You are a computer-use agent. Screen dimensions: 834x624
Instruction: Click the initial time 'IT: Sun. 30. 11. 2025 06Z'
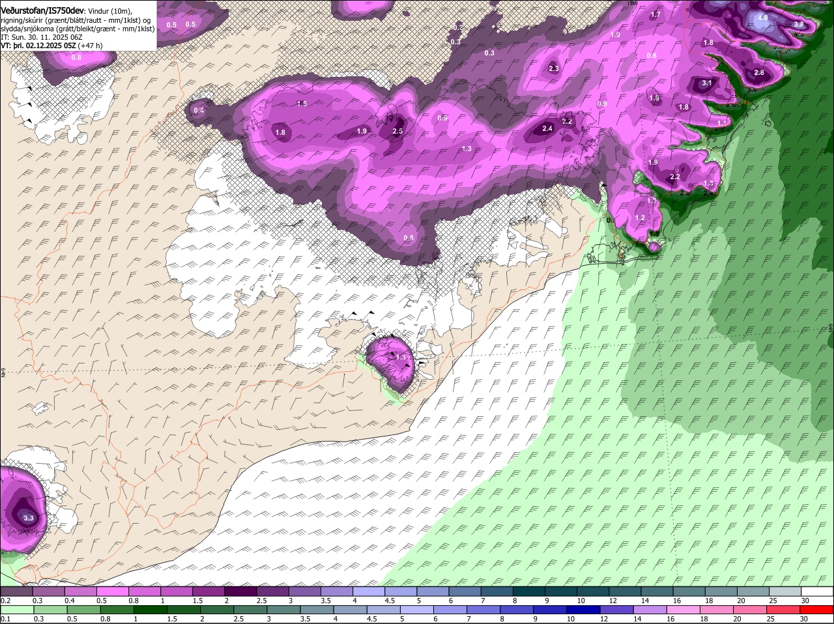42,37
